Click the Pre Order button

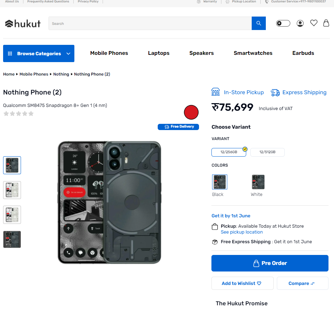click(270, 263)
